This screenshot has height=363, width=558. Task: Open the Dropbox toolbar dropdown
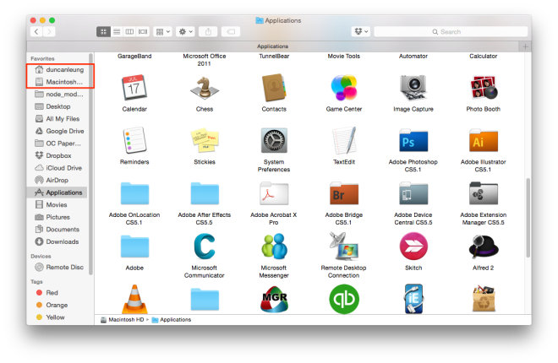tap(361, 32)
